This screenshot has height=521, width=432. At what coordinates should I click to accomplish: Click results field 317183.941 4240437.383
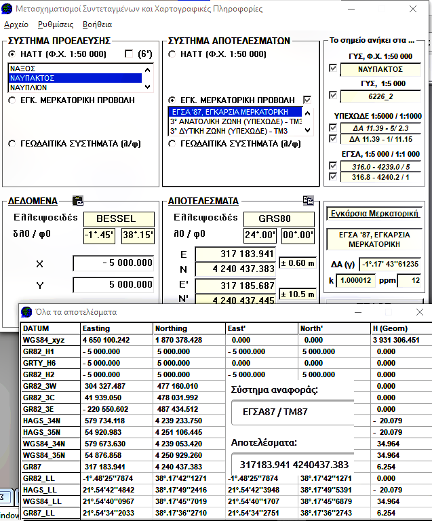[x=293, y=465]
